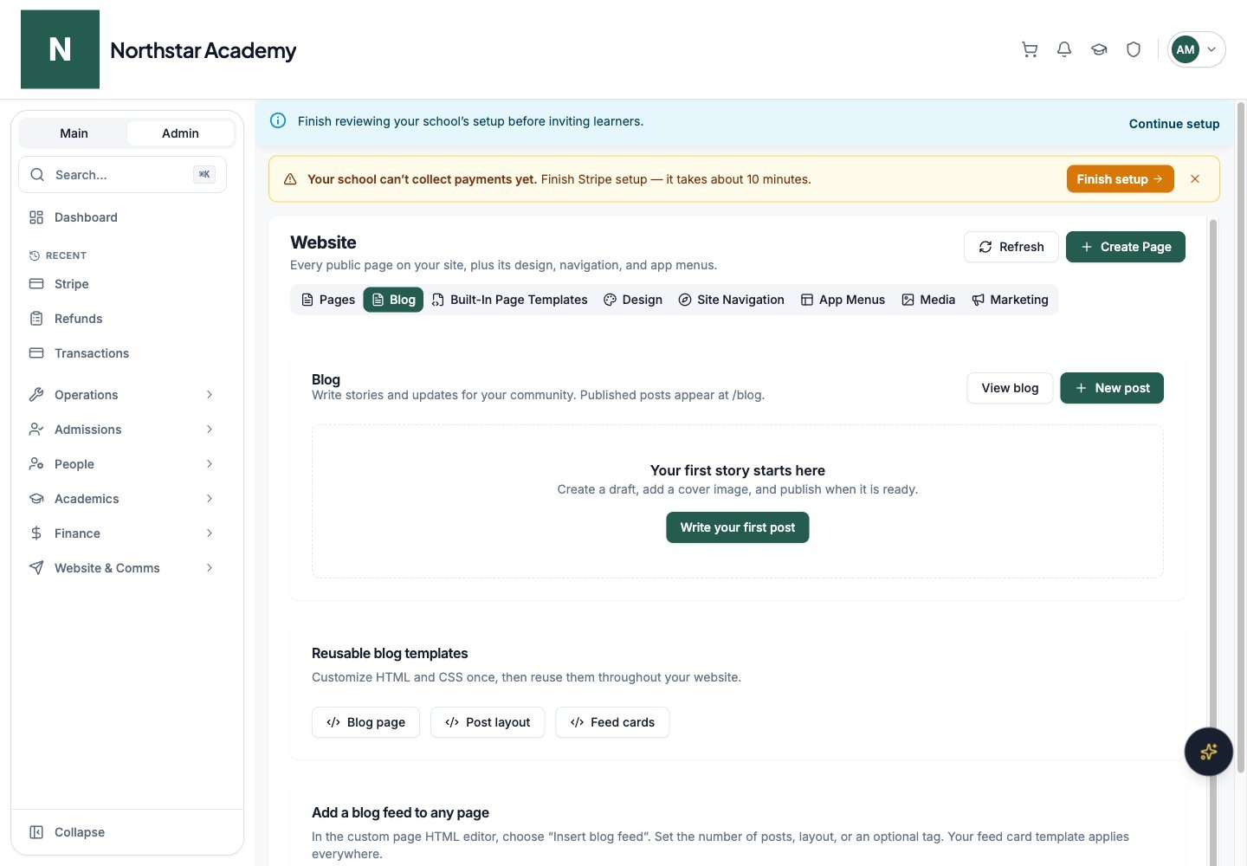Click the View blog button
Screen dimensions: 1247x866
tap(1010, 388)
